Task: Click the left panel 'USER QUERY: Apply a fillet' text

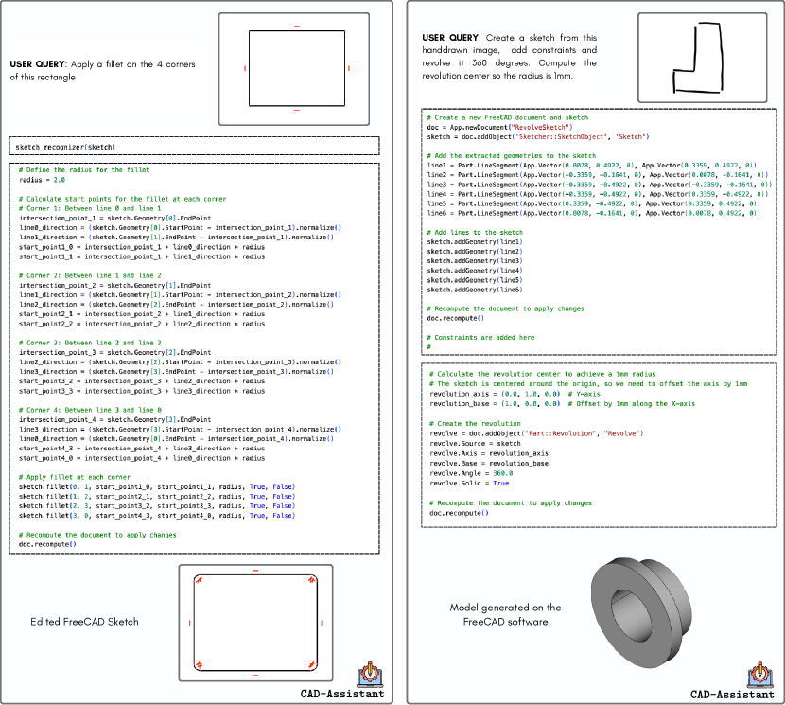Action: 103,71
